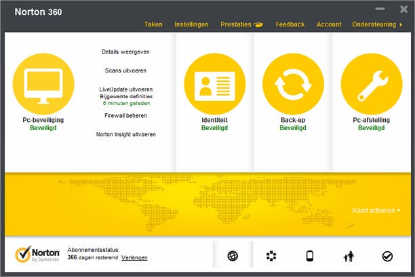
Task: Open the Back-up circular arrows icon
Action: tap(293, 84)
